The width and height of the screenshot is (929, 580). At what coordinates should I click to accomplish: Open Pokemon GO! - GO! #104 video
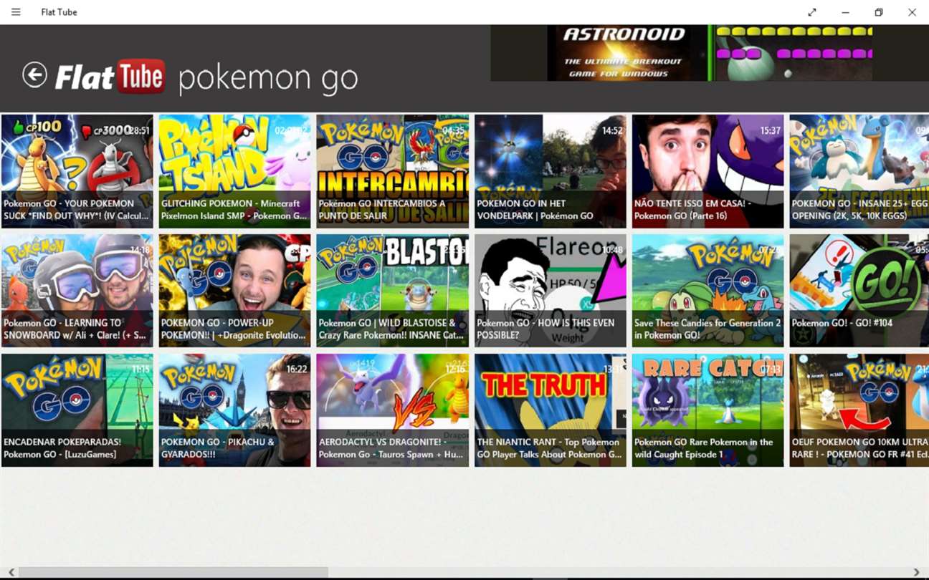pyautogui.click(x=859, y=291)
